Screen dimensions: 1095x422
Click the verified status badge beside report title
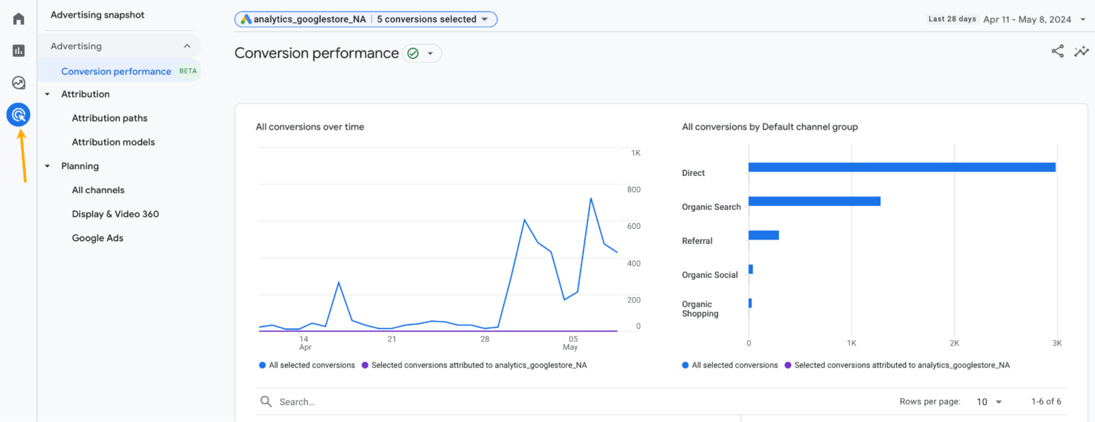click(413, 53)
